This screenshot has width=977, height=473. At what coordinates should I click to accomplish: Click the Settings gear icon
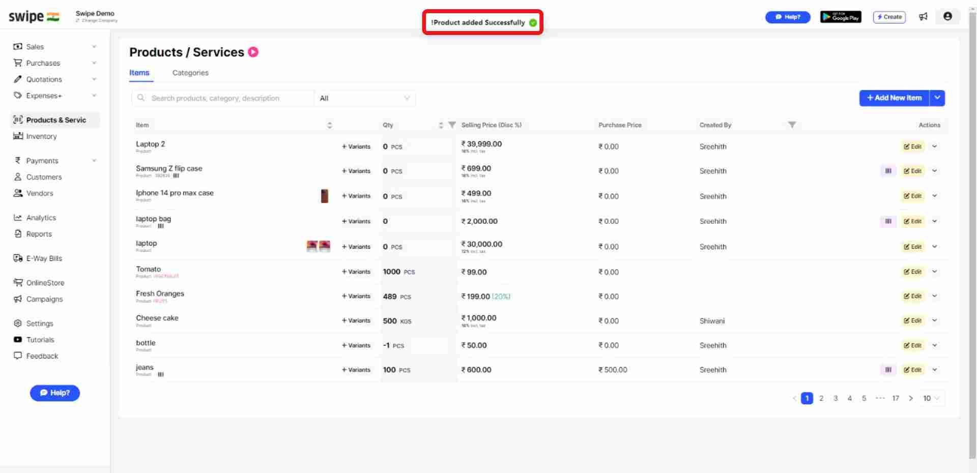pyautogui.click(x=18, y=323)
